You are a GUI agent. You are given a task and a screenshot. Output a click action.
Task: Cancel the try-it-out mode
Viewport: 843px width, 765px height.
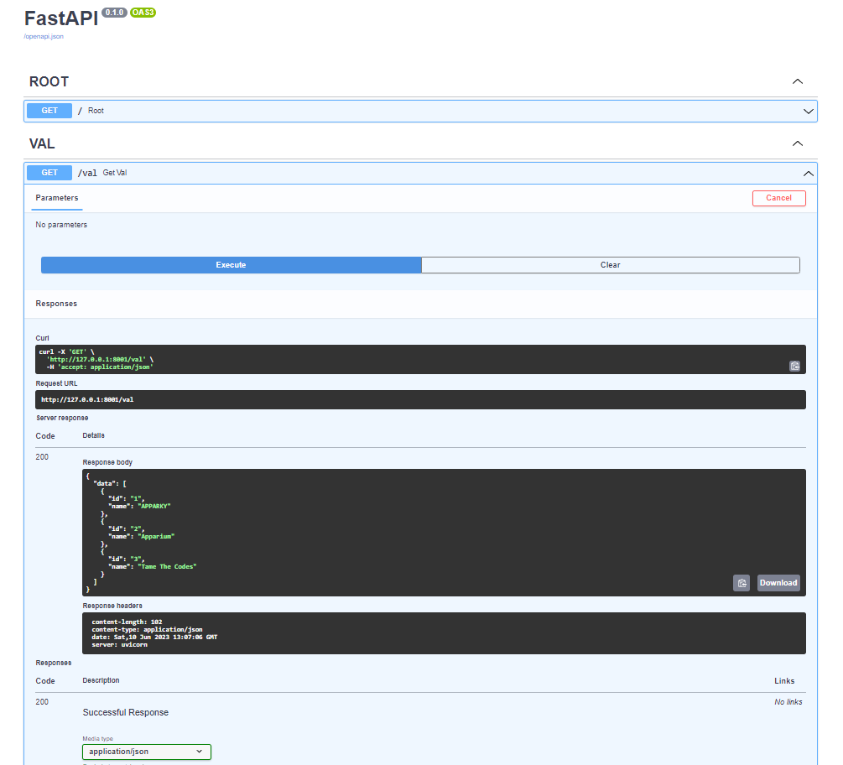point(778,198)
